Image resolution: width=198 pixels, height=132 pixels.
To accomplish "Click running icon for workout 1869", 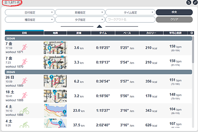I will tap(24, 81).
